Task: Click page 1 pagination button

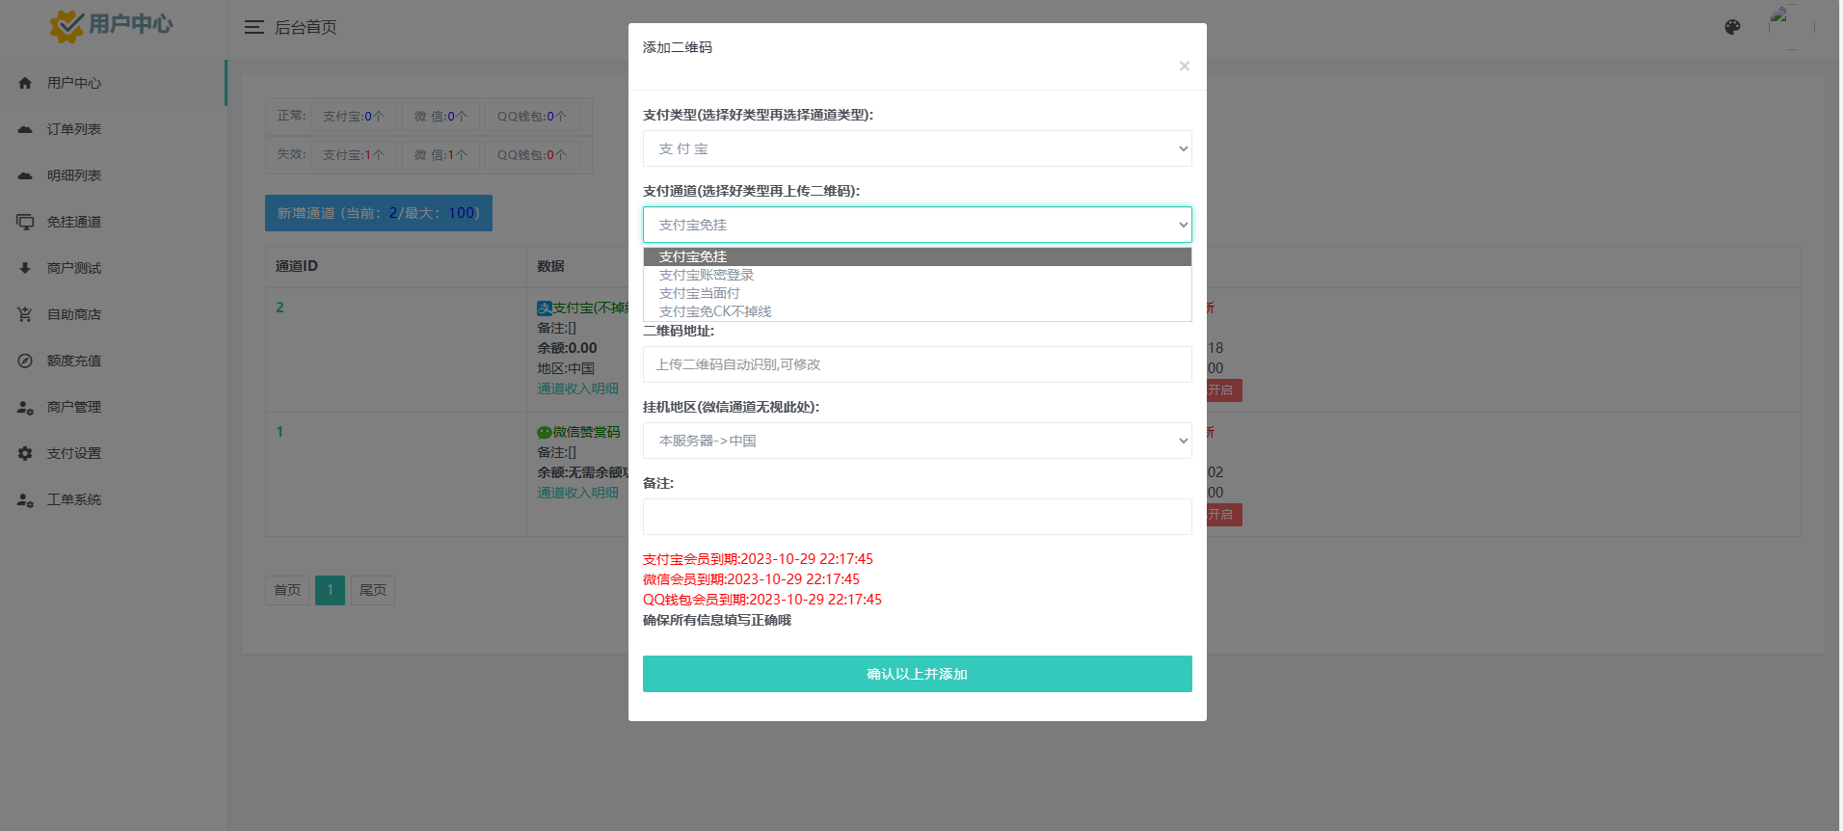Action: tap(330, 590)
